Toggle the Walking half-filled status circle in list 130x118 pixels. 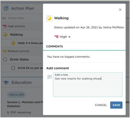click(5, 35)
